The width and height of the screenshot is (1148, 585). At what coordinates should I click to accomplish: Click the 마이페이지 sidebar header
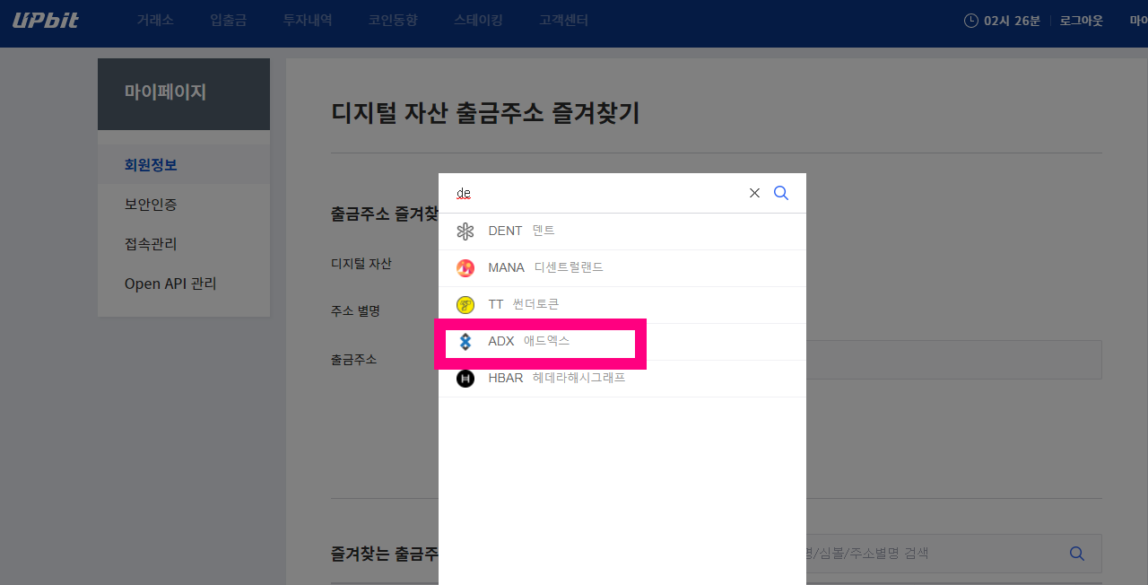click(184, 94)
